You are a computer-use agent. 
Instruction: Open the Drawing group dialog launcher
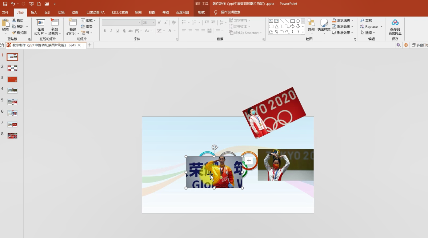click(x=355, y=39)
